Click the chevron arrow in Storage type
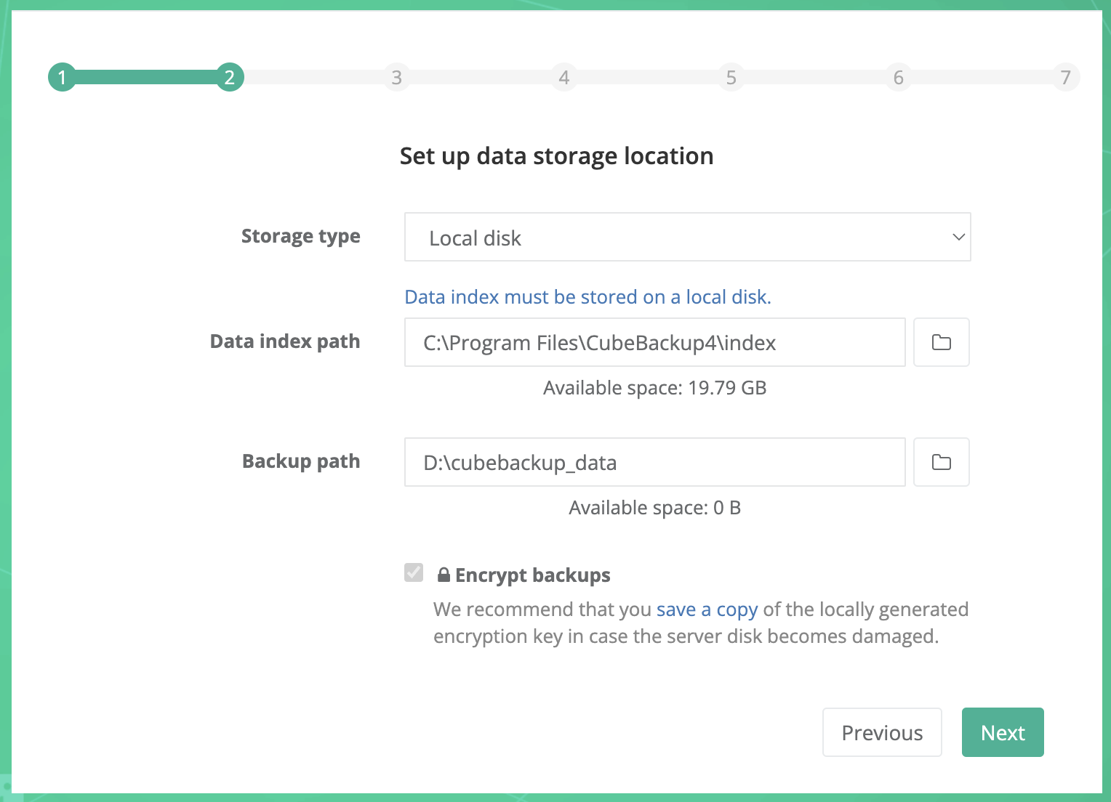Viewport: 1111px width, 802px height. [x=958, y=237]
